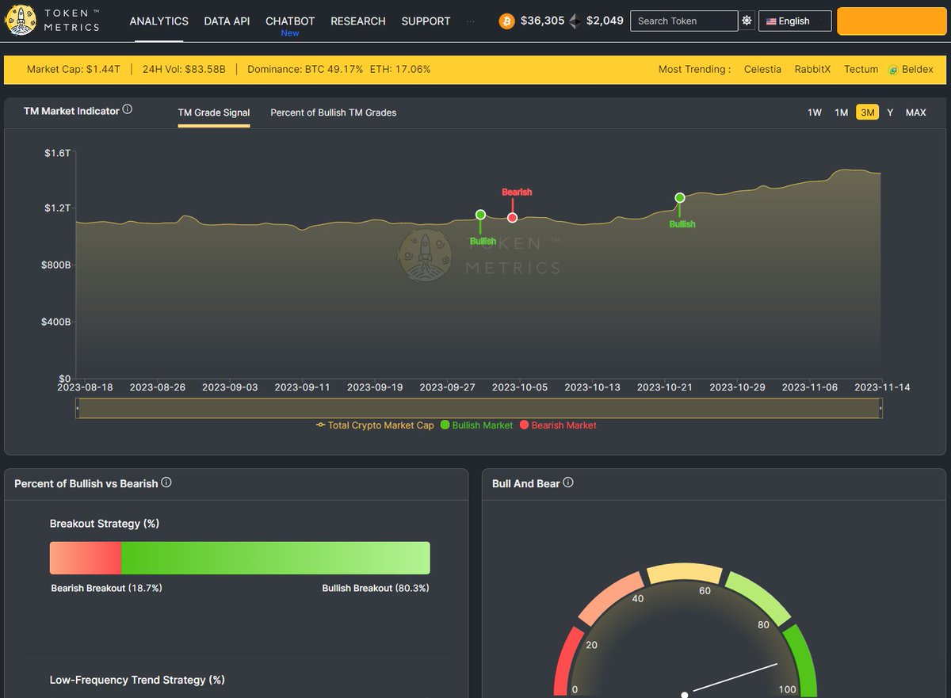The image size is (951, 698).
Task: Show TM Market Indicator info tooltip
Action: (128, 110)
